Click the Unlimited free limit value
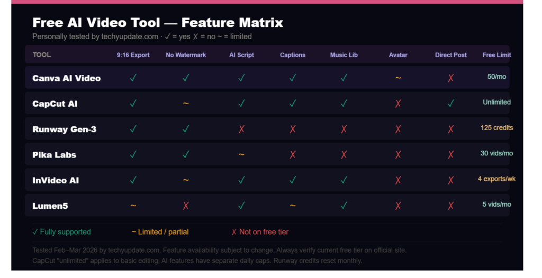542x278 pixels. (496, 102)
